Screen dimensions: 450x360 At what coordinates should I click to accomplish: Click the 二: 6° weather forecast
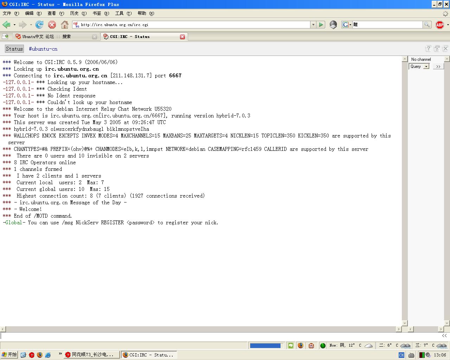pyautogui.click(x=395, y=346)
